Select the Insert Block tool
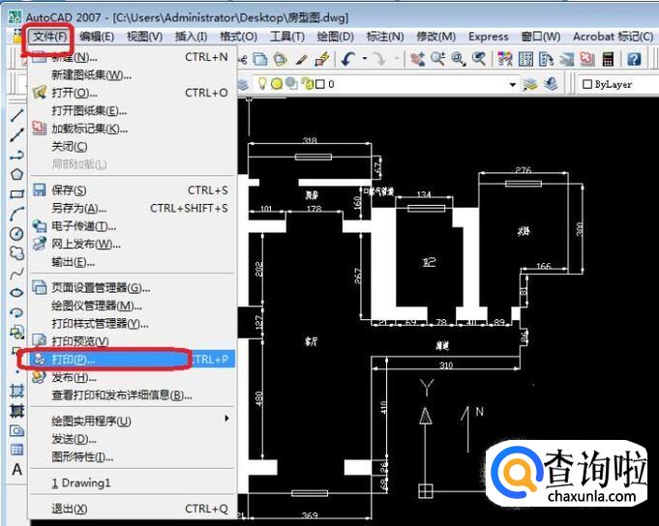The width and height of the screenshot is (659, 526). click(x=16, y=332)
